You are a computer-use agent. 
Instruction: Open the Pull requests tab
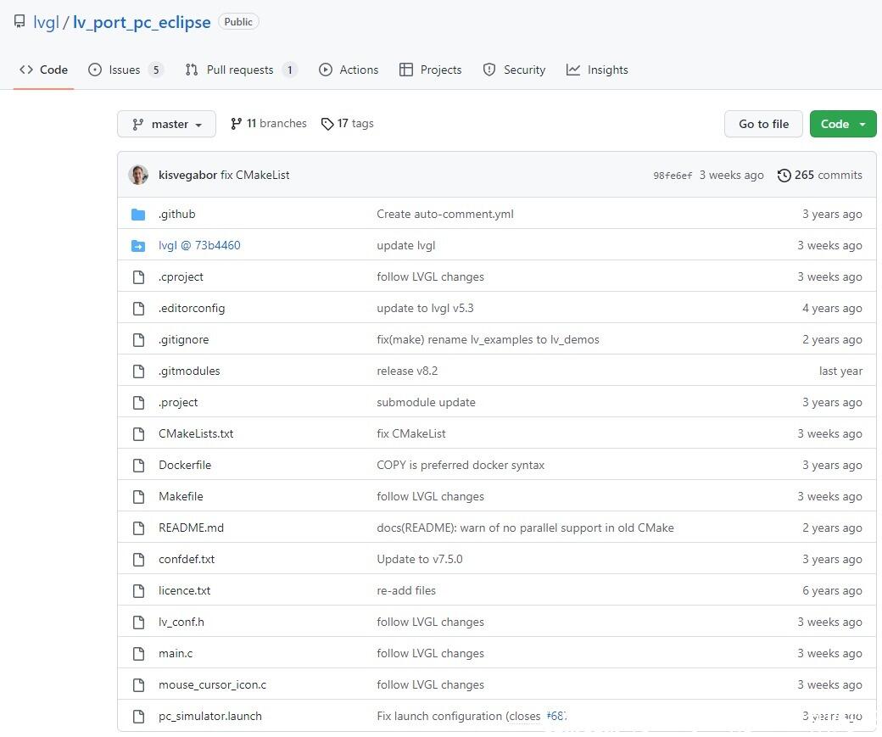click(x=240, y=70)
